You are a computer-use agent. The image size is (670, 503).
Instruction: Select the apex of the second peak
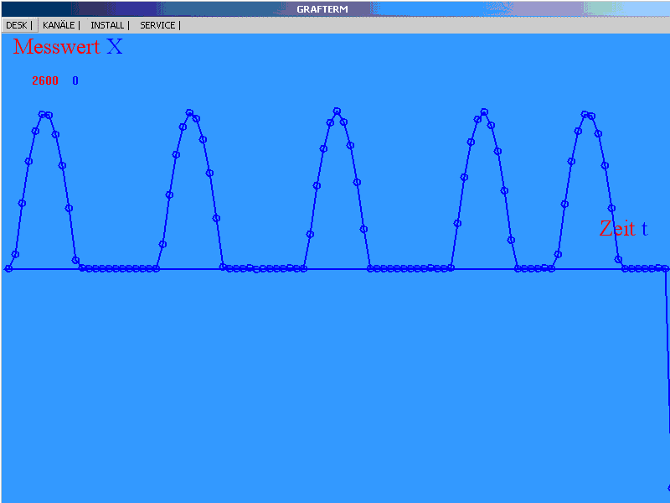[x=189, y=112]
